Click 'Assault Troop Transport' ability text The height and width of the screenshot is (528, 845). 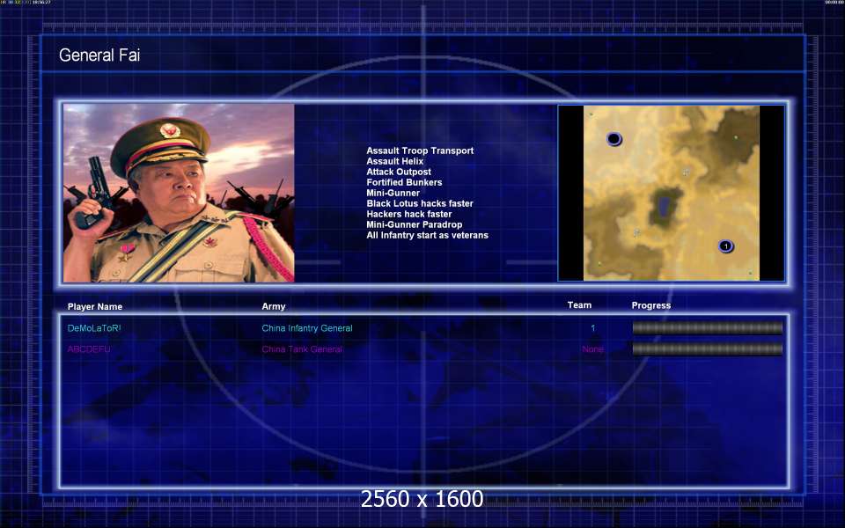[x=420, y=150]
